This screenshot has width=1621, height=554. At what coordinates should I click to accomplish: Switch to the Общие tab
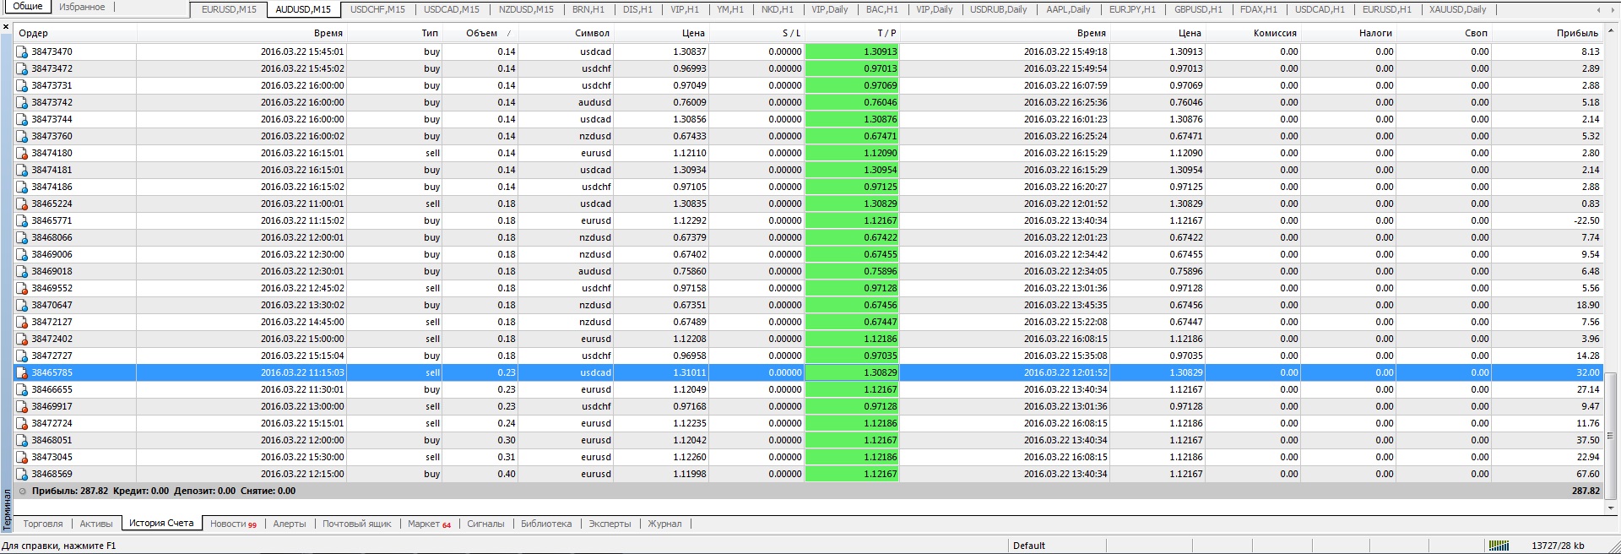pos(27,7)
